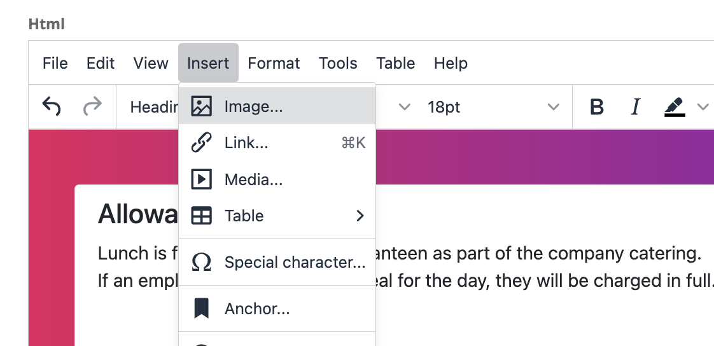This screenshot has width=714, height=346.
Task: Click the Redo arrow icon
Action: [92, 106]
